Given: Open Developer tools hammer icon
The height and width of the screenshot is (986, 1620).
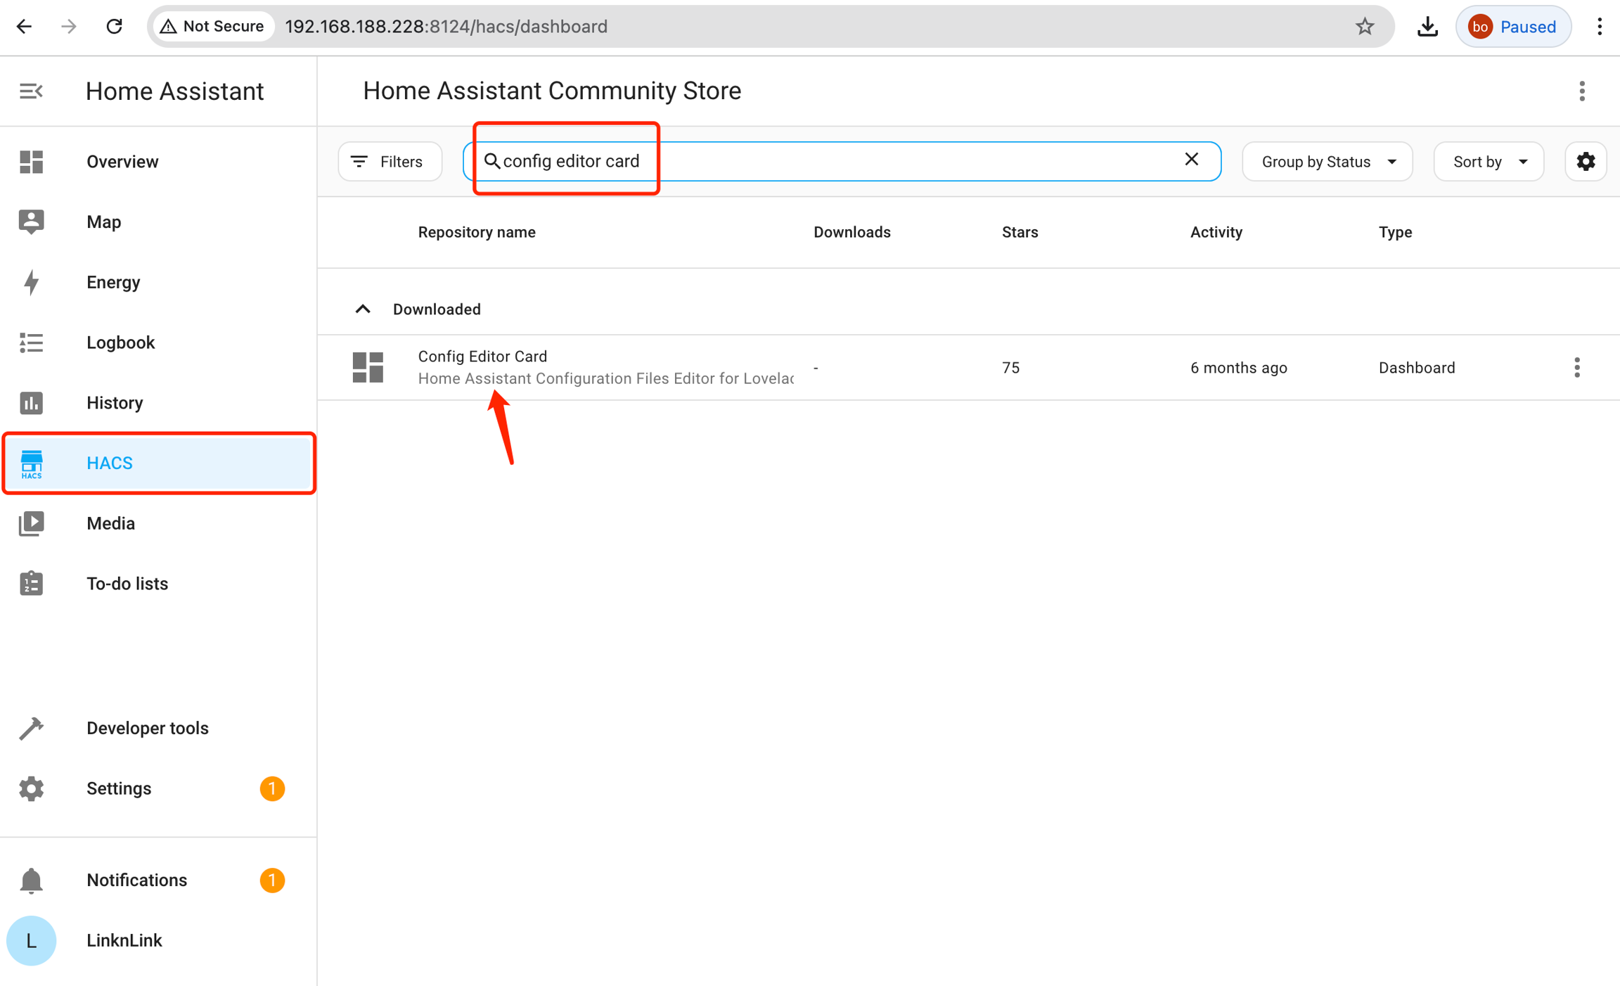Looking at the screenshot, I should (x=31, y=728).
